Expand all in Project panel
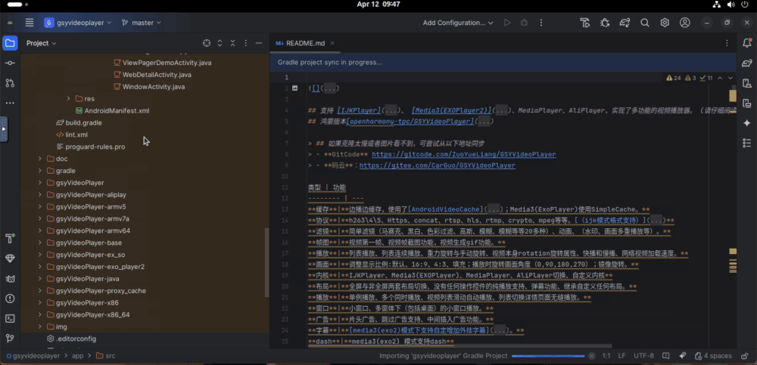Screen dimensions: 757x365 tap(220, 43)
